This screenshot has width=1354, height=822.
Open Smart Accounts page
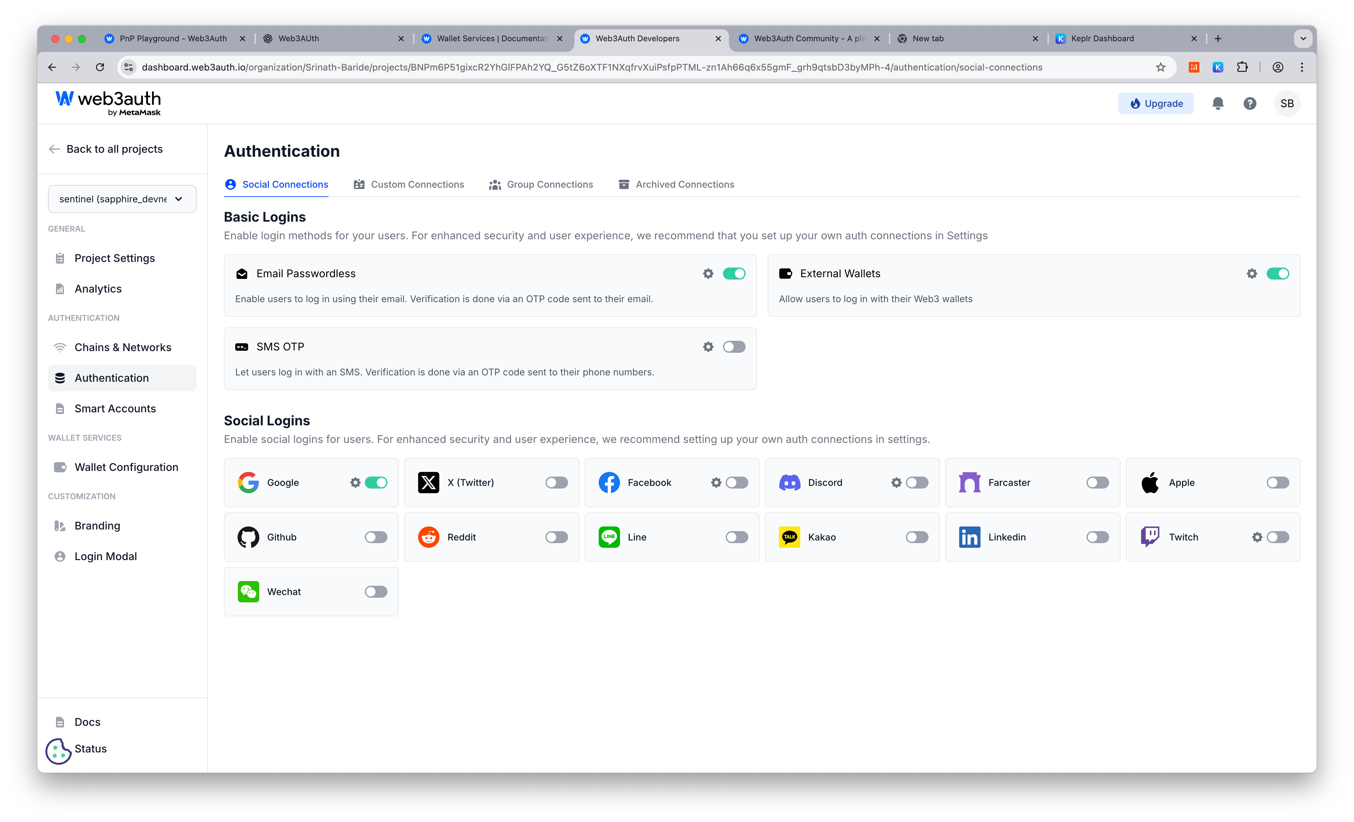pos(122,408)
